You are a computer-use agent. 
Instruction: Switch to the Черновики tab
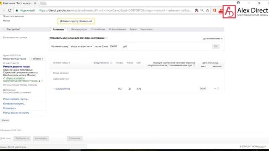(146, 29)
